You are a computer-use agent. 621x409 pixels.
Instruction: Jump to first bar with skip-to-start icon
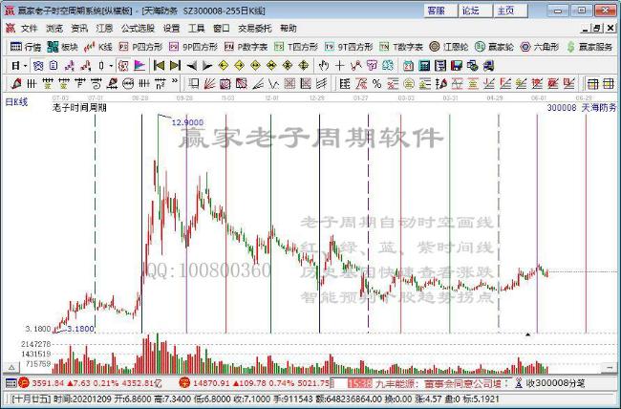pos(159,65)
